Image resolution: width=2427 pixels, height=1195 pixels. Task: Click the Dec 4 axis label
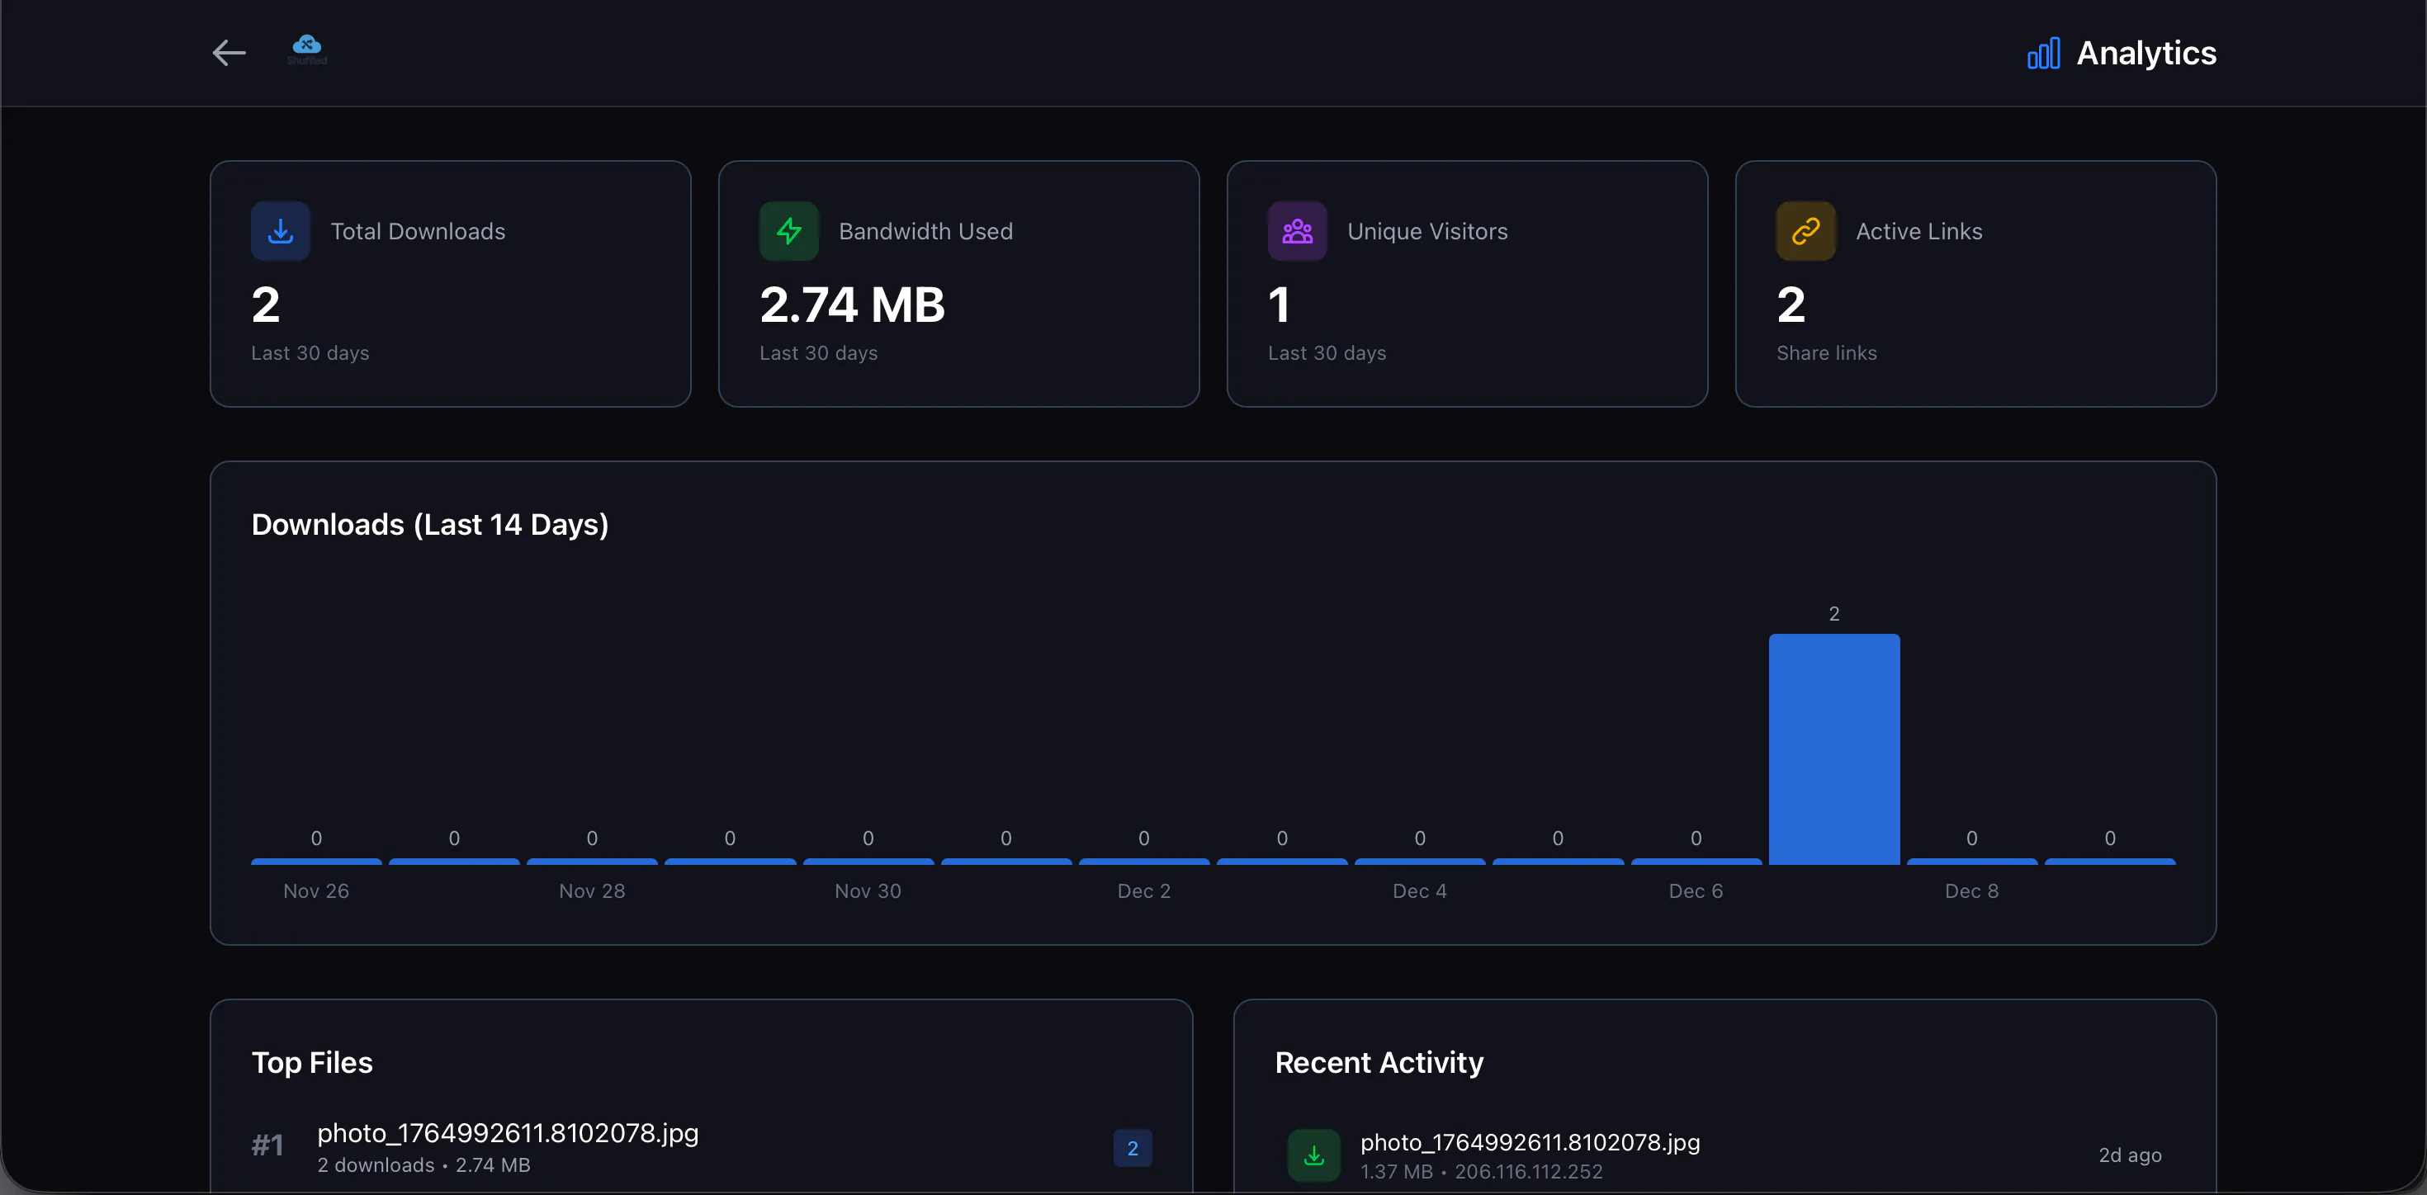1419,890
